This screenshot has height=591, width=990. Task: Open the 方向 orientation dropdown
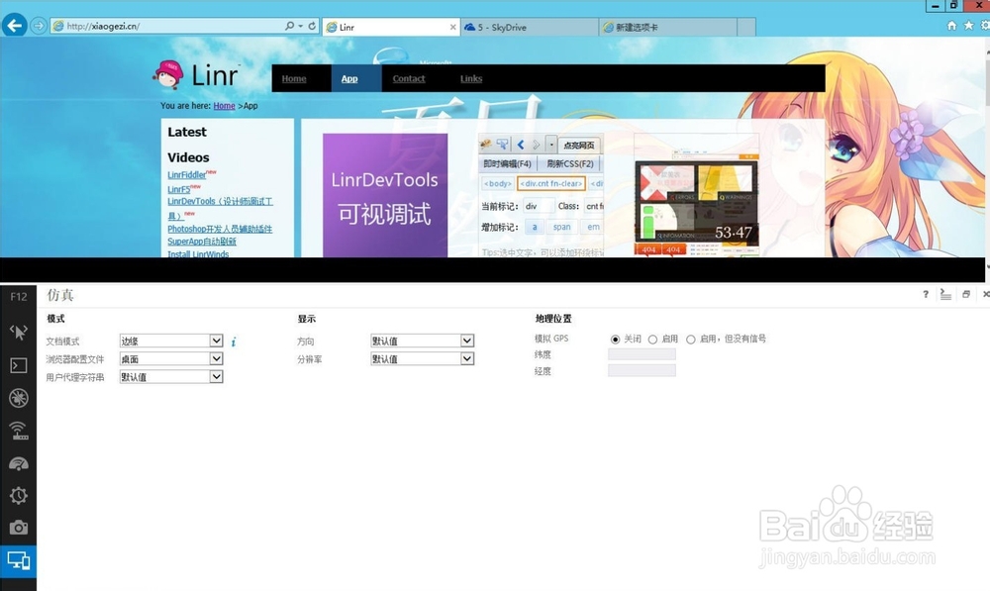(x=422, y=341)
